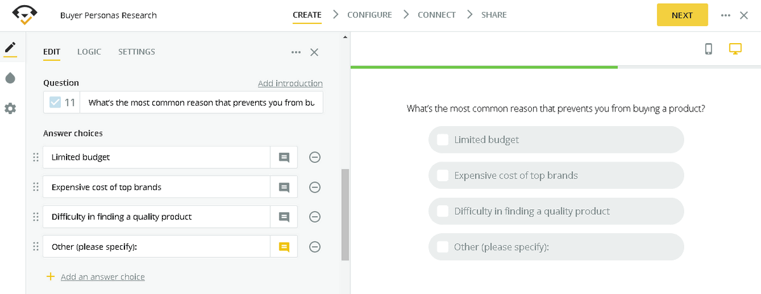Image resolution: width=761 pixels, height=294 pixels.
Task: Switch to mobile phone preview
Action: tap(708, 49)
